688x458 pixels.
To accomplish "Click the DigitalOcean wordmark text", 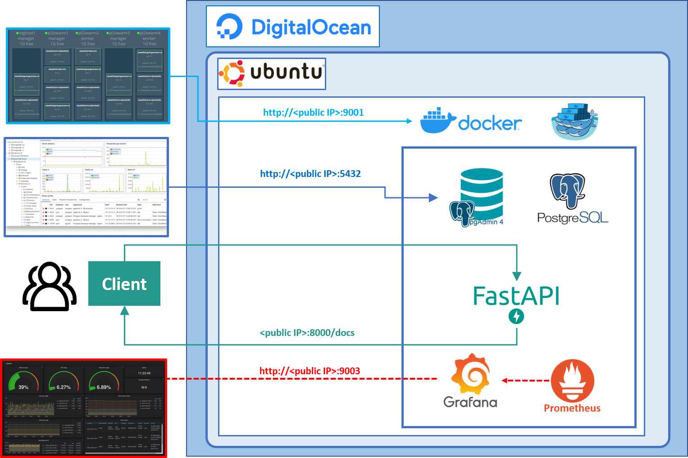I will [x=311, y=27].
